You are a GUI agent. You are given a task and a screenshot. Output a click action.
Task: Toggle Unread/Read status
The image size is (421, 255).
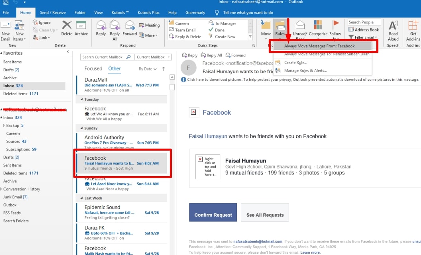(x=300, y=29)
